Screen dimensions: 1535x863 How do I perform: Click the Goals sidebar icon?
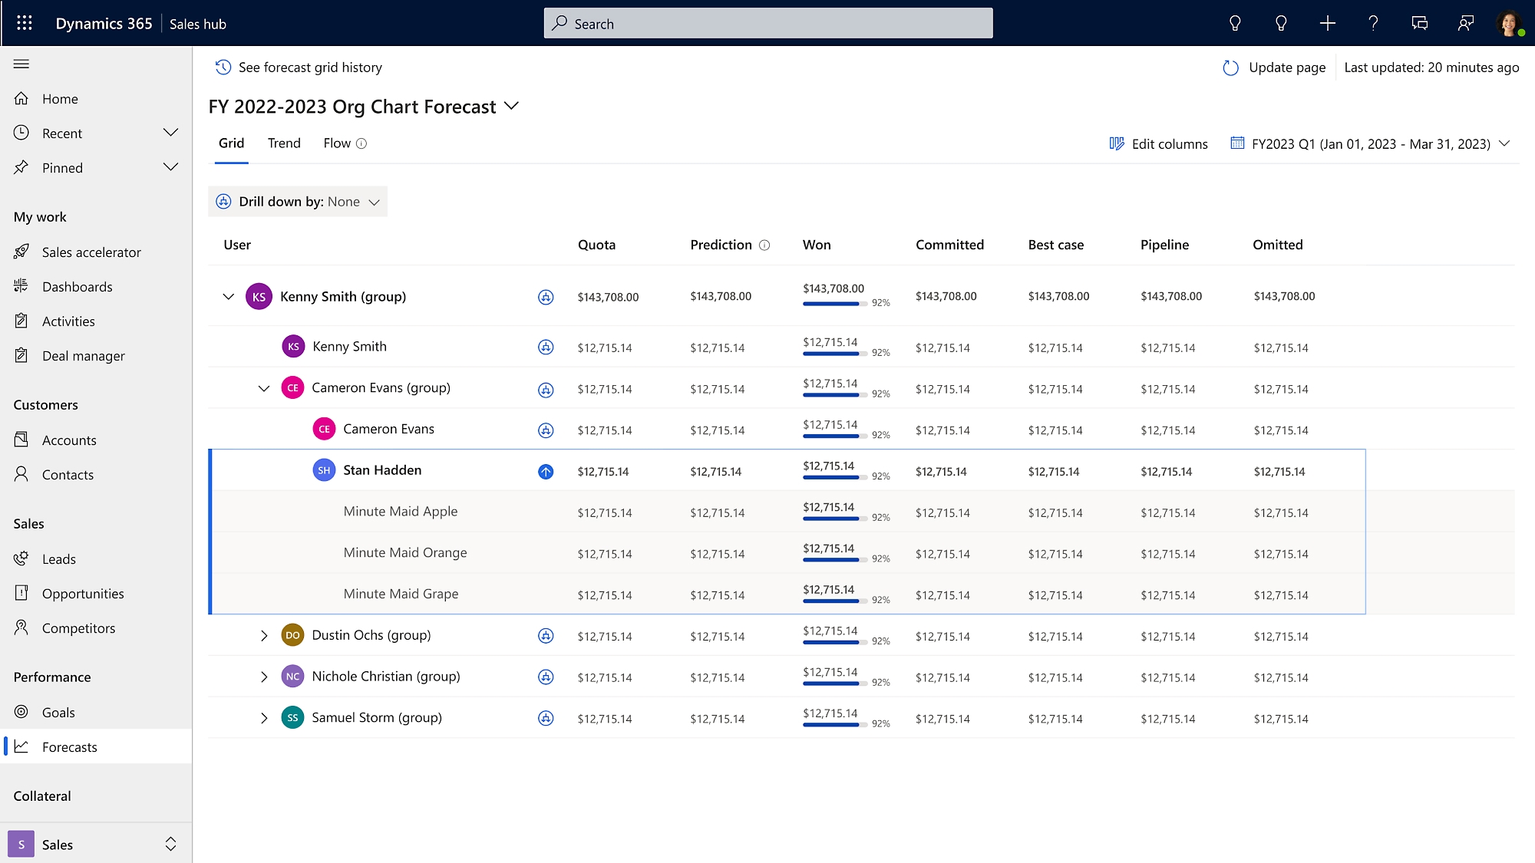21,711
